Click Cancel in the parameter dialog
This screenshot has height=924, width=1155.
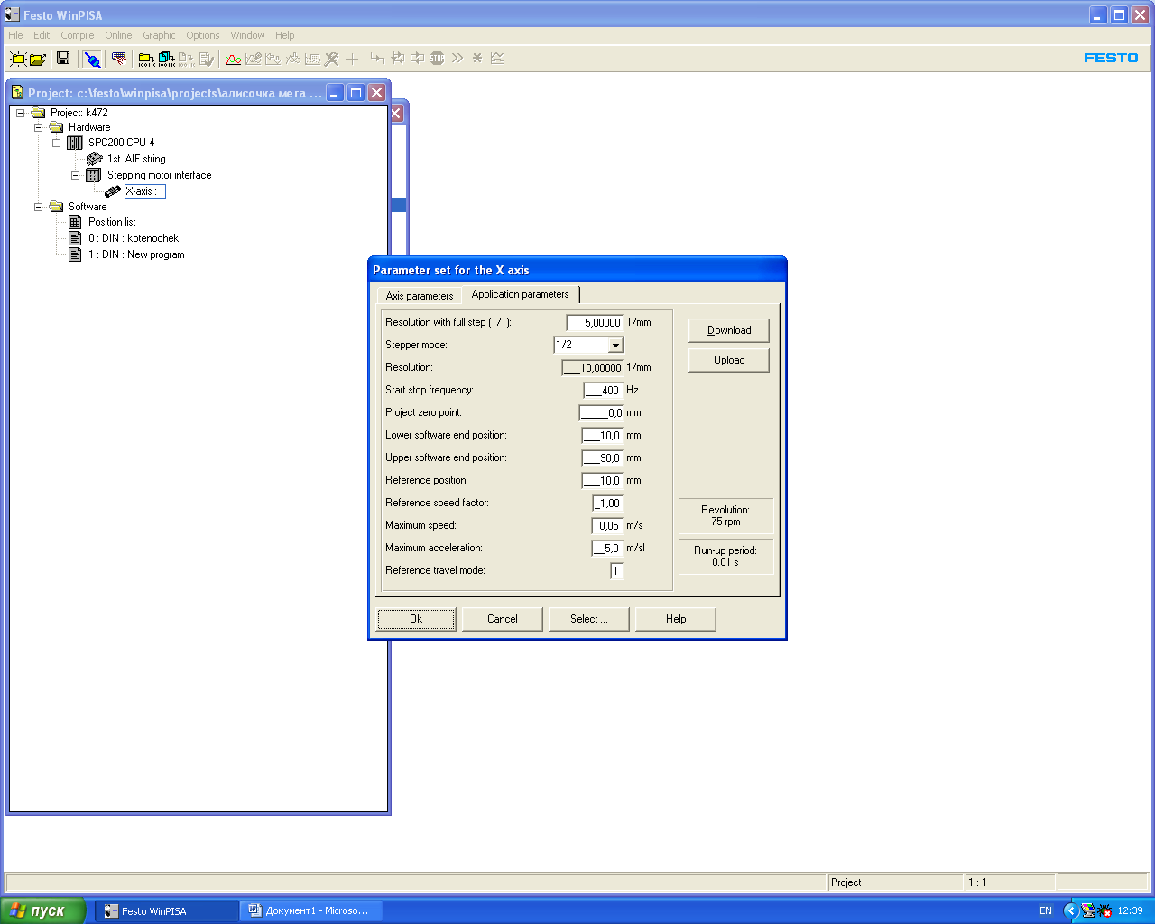(503, 619)
